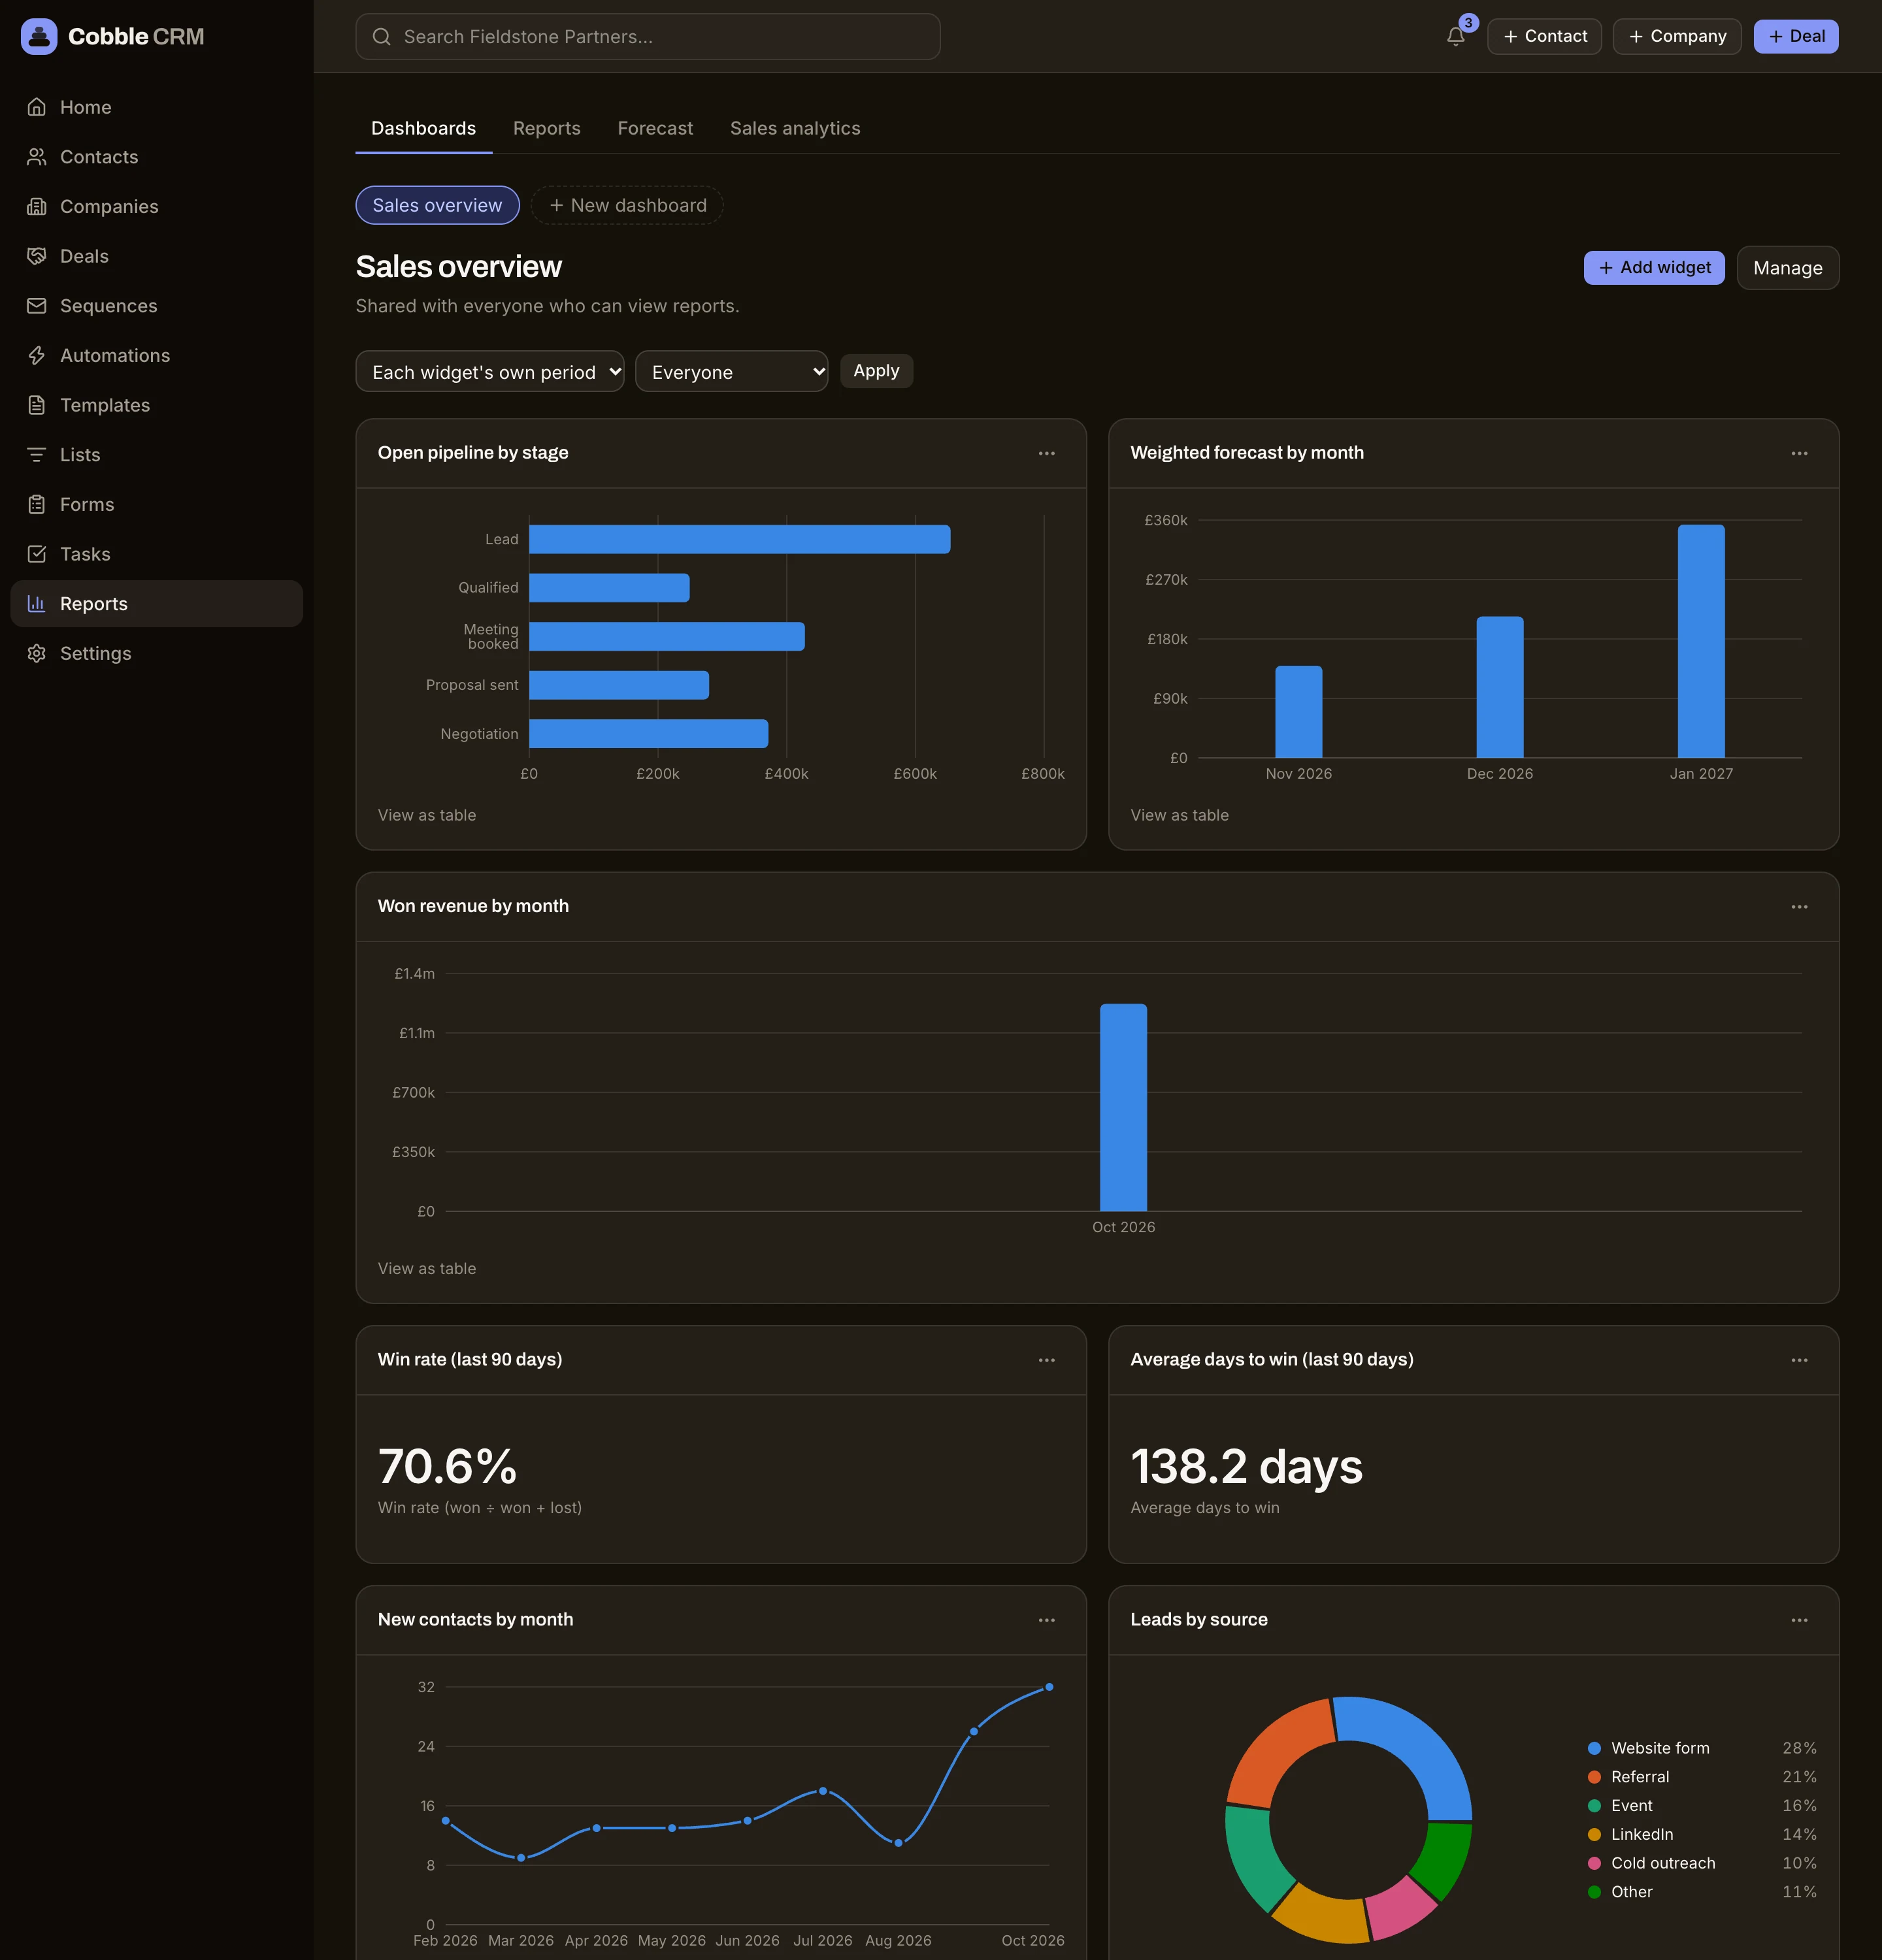This screenshot has height=1960, width=1882.
Task: Click the Manage button
Action: (x=1787, y=268)
